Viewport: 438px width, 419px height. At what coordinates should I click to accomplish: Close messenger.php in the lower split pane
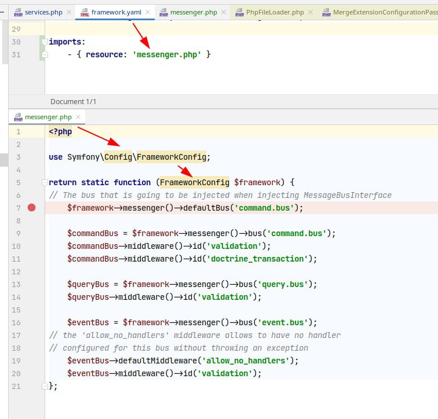(x=78, y=117)
